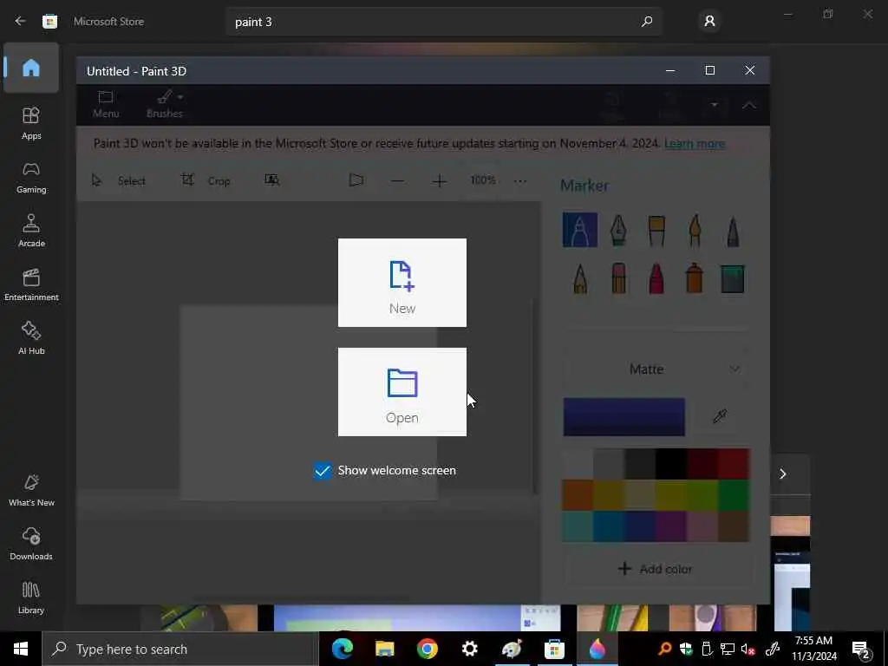The width and height of the screenshot is (888, 666).
Task: Zoom in with the plus icon
Action: point(440,181)
